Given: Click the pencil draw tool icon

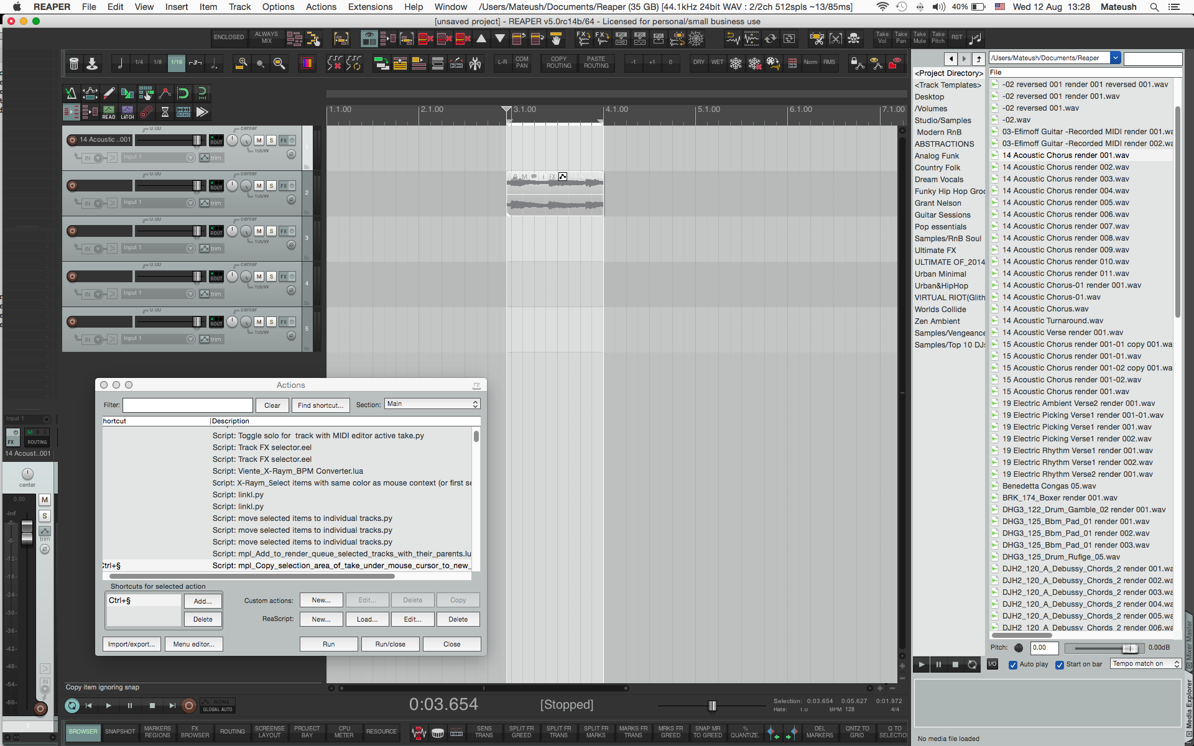Looking at the screenshot, I should (x=109, y=93).
